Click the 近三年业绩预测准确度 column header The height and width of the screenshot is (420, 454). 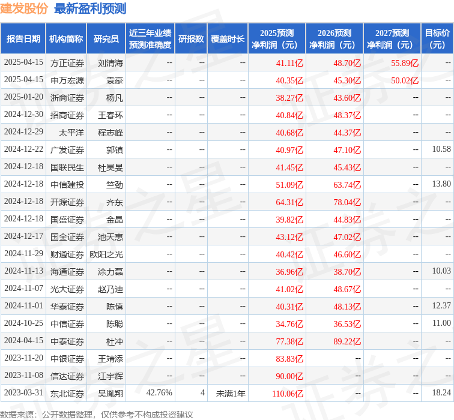[x=150, y=39]
